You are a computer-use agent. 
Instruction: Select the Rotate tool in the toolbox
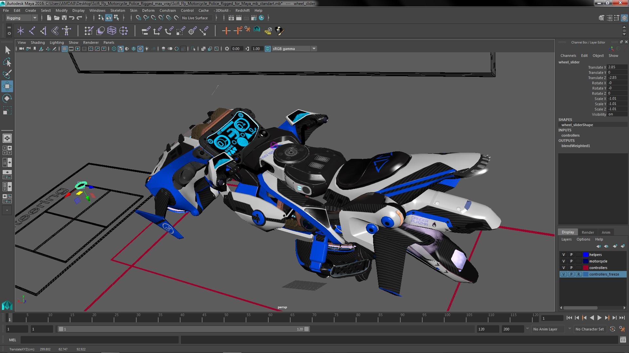coord(7,98)
